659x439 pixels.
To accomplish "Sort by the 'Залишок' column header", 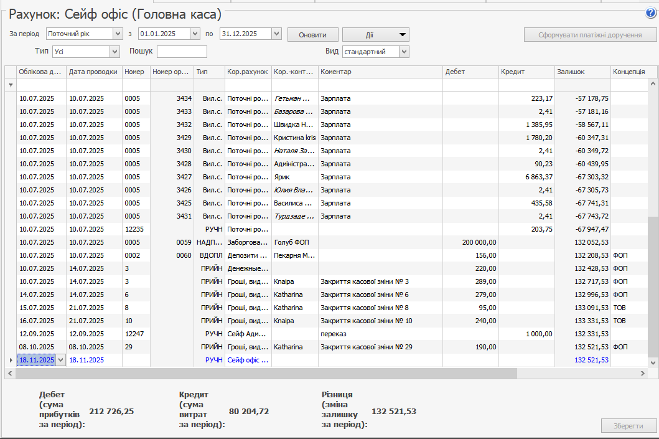I will pyautogui.click(x=582, y=72).
